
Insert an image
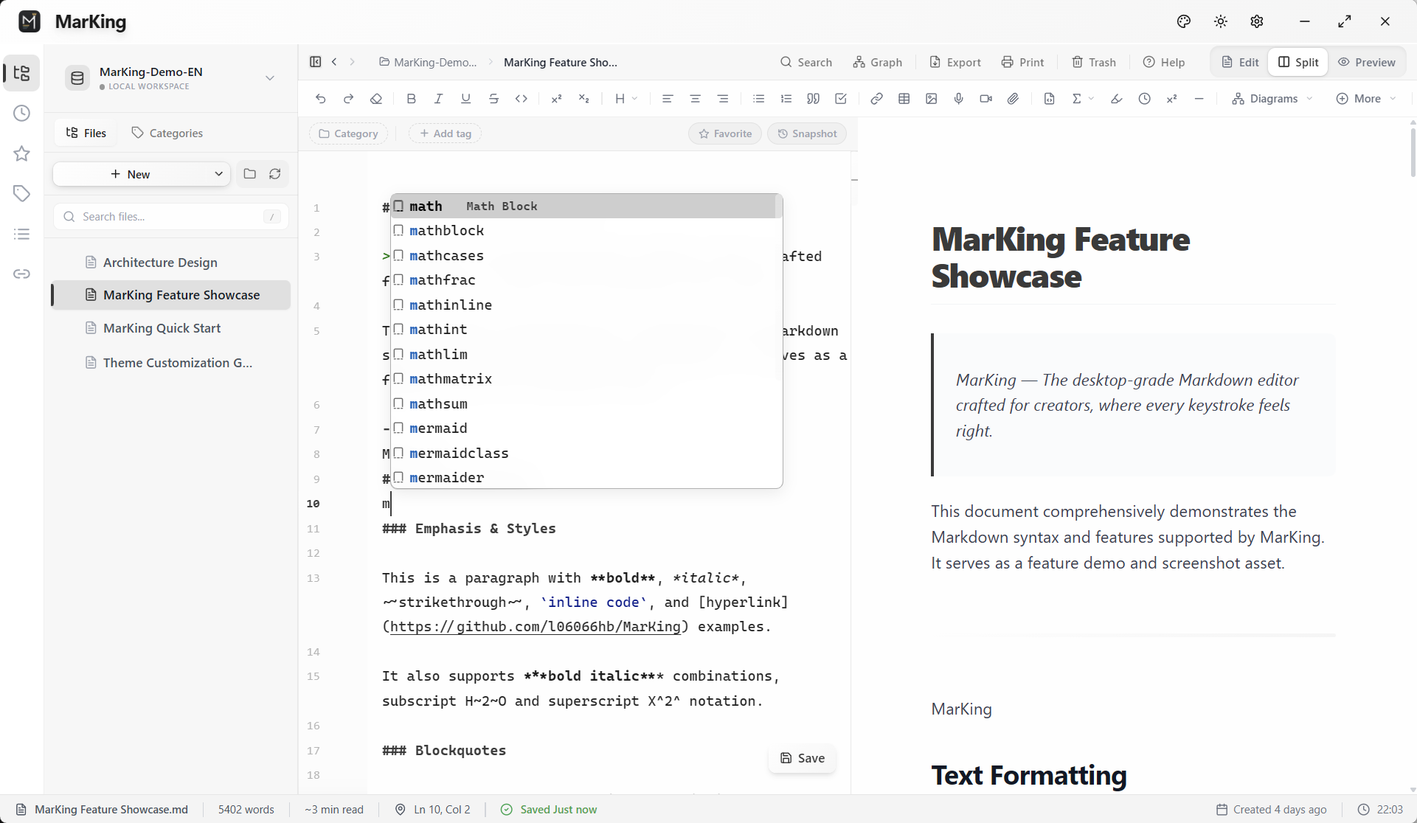pyautogui.click(x=931, y=99)
